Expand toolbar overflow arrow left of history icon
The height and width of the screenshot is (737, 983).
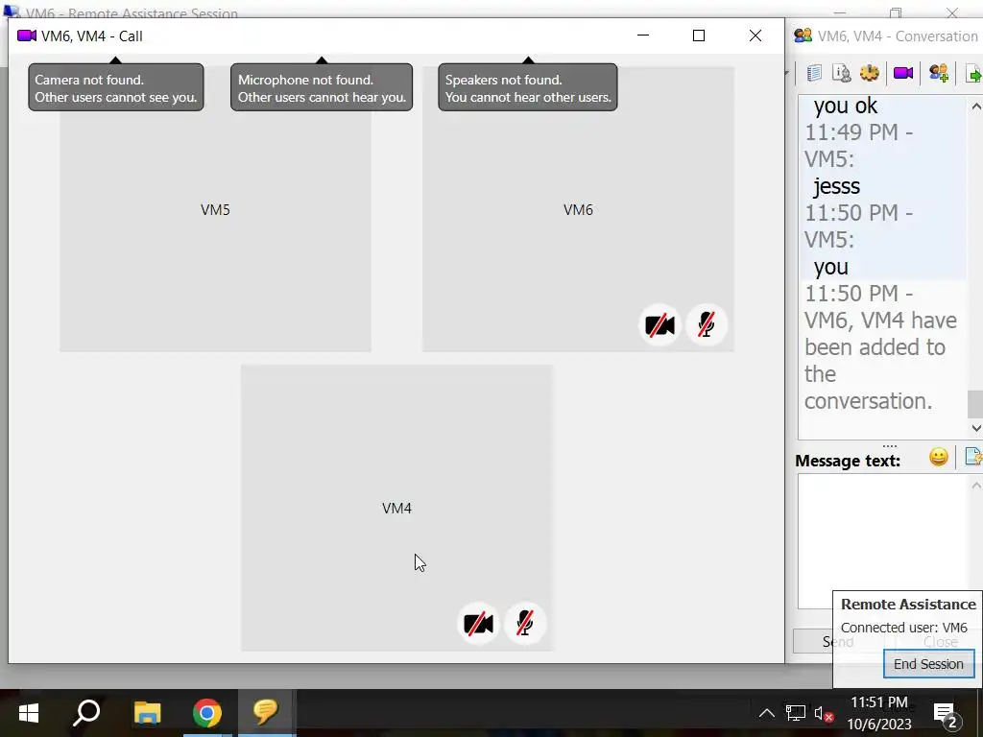787,73
